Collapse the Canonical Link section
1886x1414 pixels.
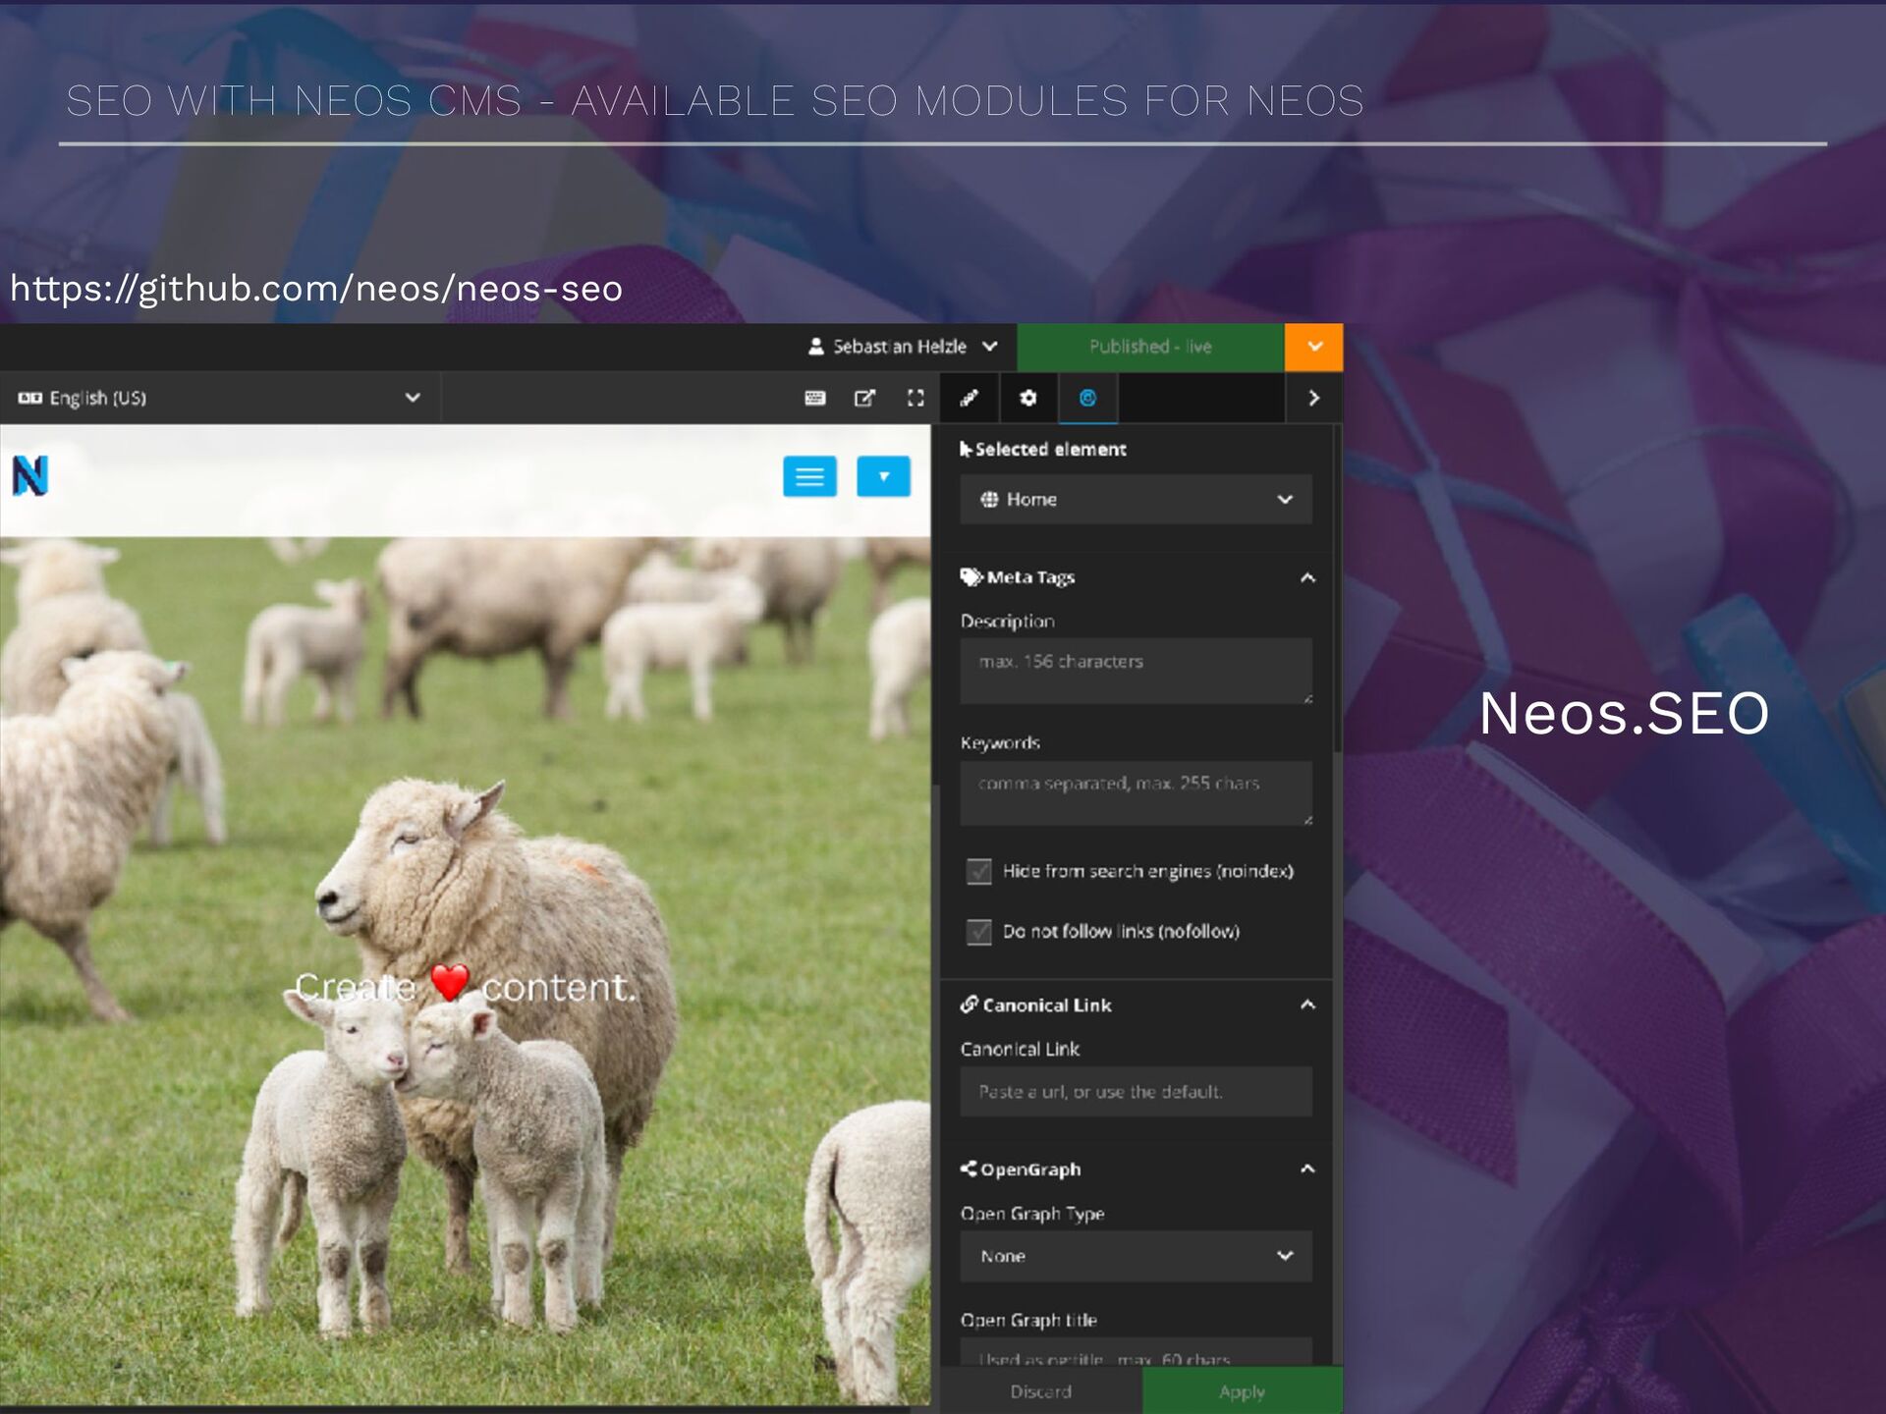tap(1307, 1005)
